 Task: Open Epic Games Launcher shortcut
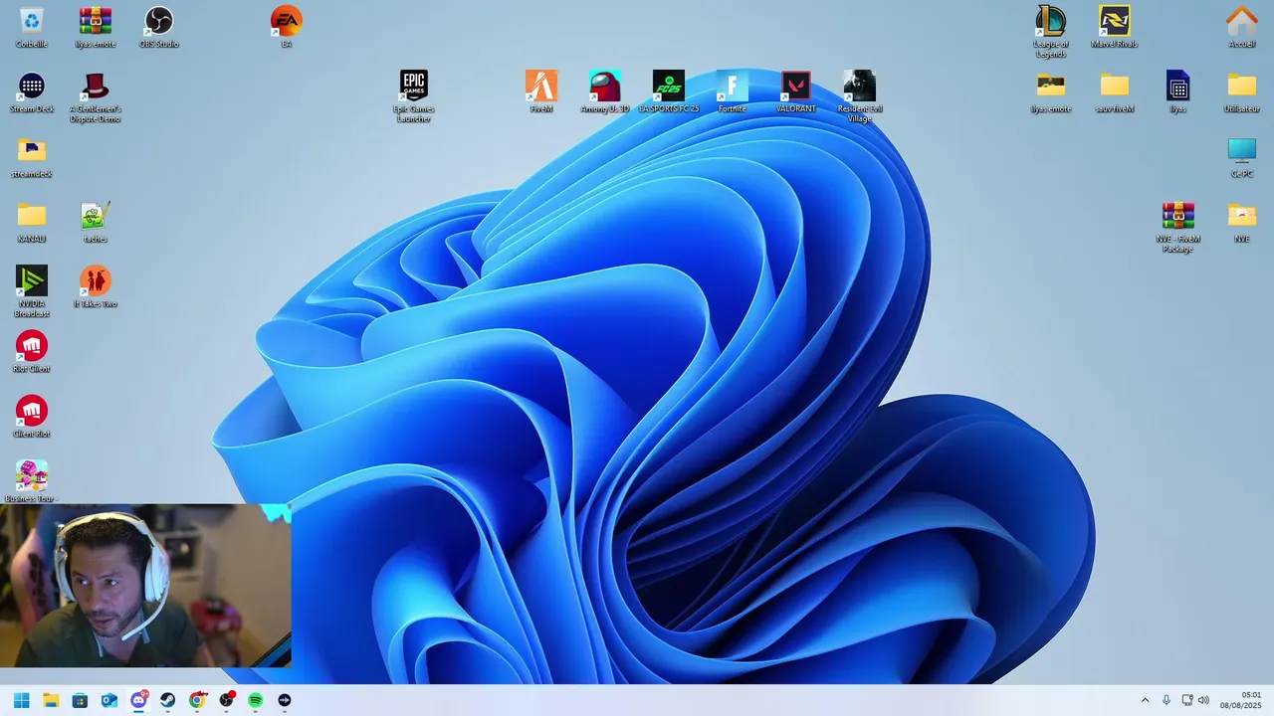pyautogui.click(x=414, y=86)
